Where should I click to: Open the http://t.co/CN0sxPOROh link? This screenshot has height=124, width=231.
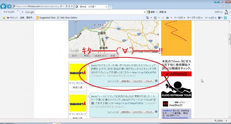130,103
